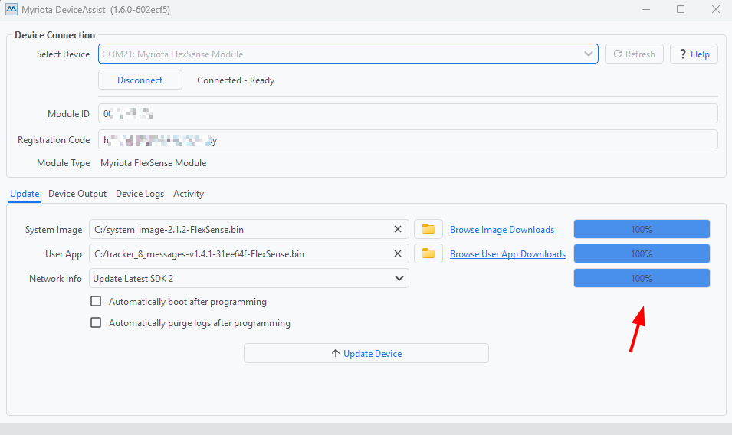Close the DeviceAssist window
732x435 pixels.
click(x=716, y=9)
